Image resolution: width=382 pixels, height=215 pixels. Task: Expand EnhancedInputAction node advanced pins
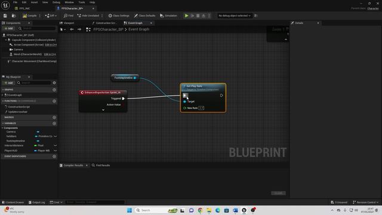[x=103, y=110]
